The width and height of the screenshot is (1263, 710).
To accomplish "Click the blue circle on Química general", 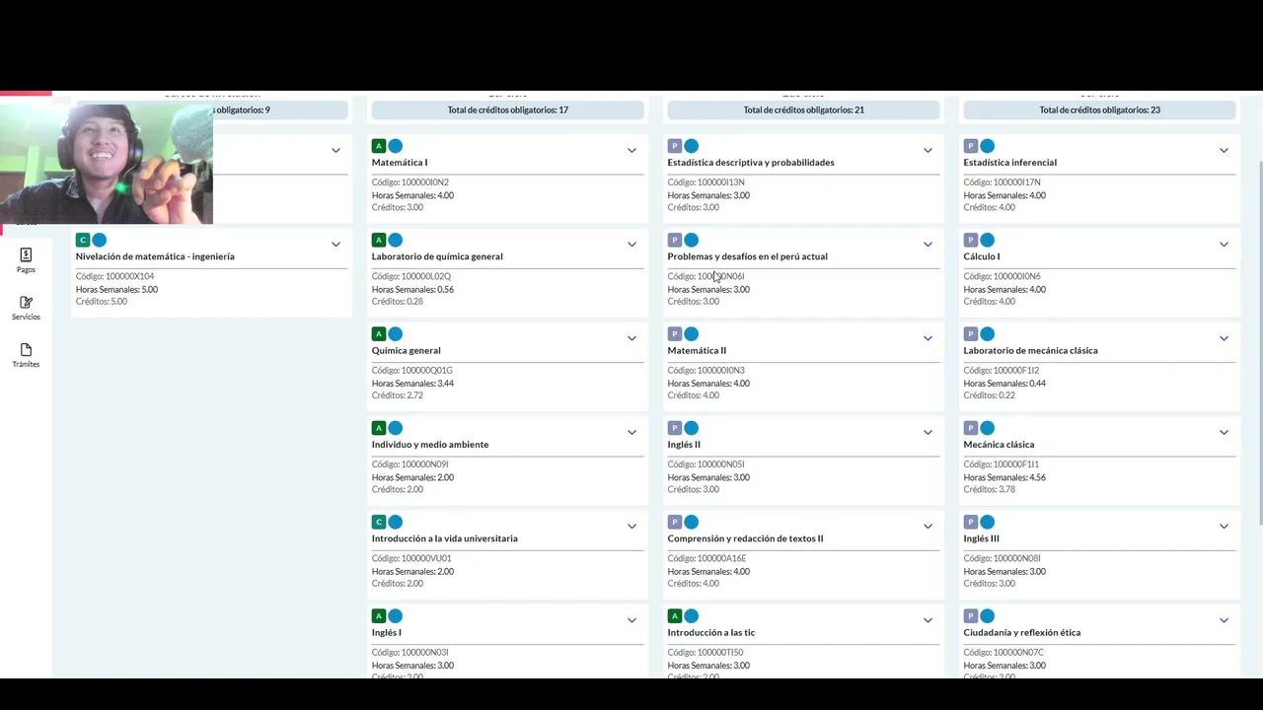I will pyautogui.click(x=395, y=334).
